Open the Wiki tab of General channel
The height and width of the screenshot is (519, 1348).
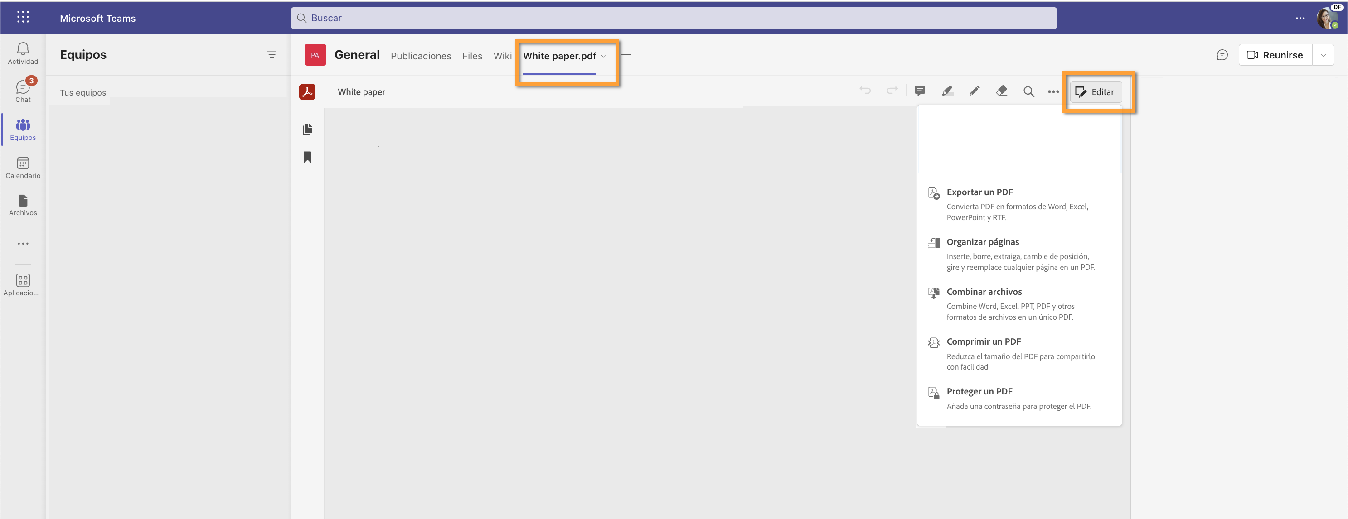502,56
